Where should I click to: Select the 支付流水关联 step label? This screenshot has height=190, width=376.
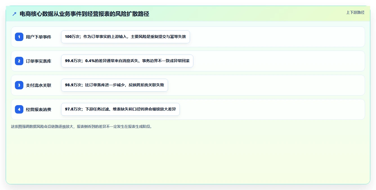(x=39, y=85)
